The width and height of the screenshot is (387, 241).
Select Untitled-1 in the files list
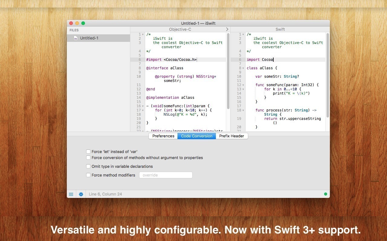click(x=89, y=38)
